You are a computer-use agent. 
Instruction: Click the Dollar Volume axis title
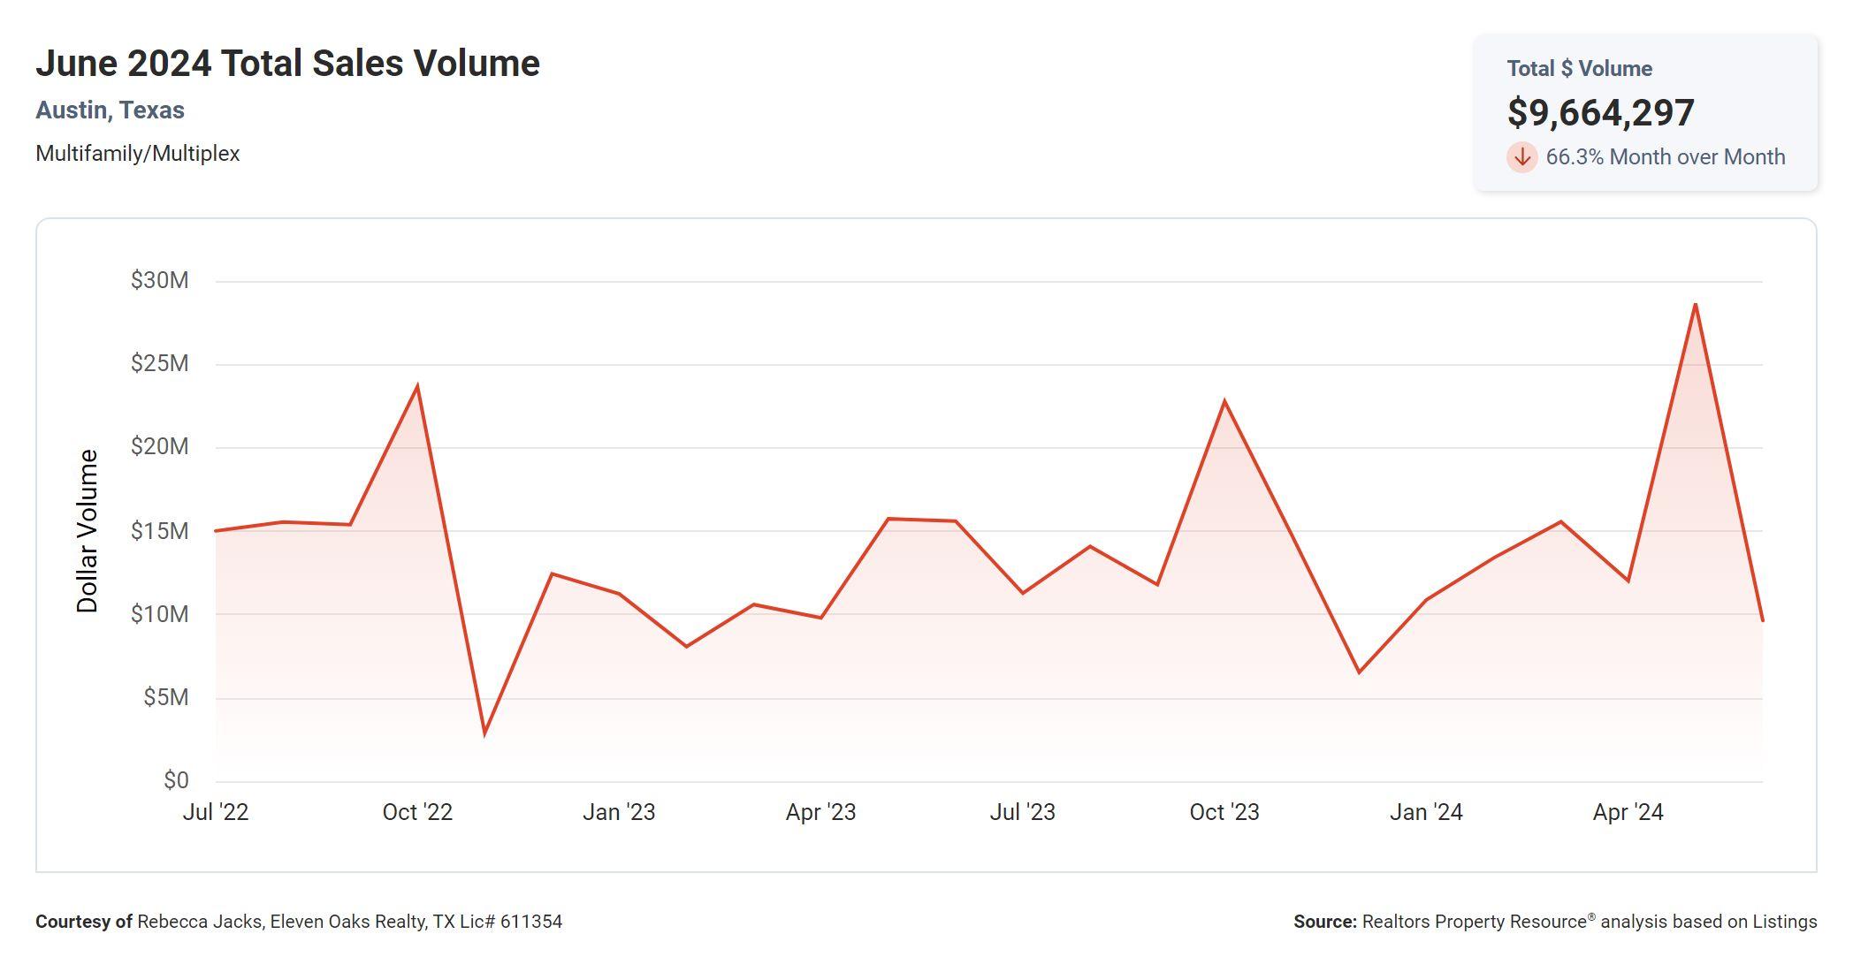[x=87, y=531]
